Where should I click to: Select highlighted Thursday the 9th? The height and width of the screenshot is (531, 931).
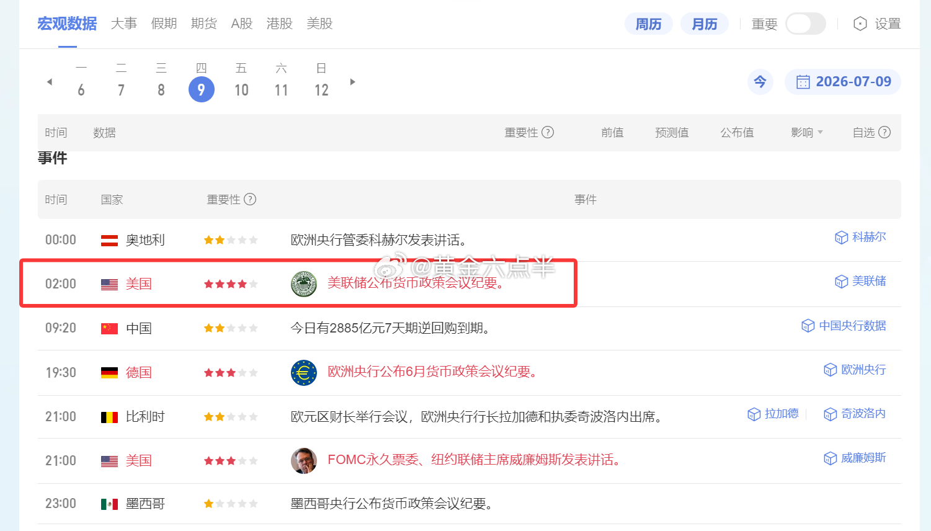coord(201,89)
